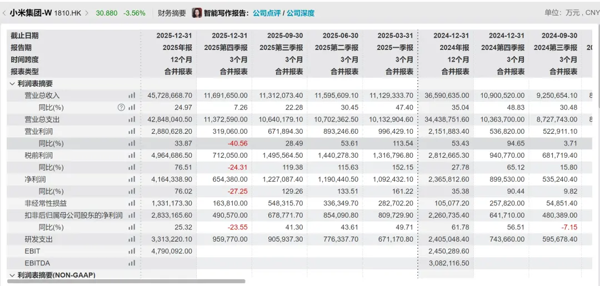Show chart for 扣非后归属母公司股东的净利润
Image resolution: width=600 pixels, height=286 pixels.
pyautogui.click(x=132, y=215)
